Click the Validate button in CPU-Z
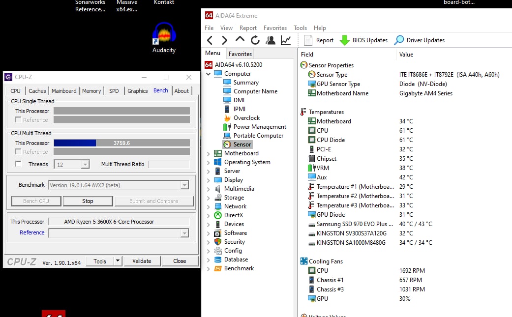Screen dimensions: 512x317 click(x=142, y=261)
